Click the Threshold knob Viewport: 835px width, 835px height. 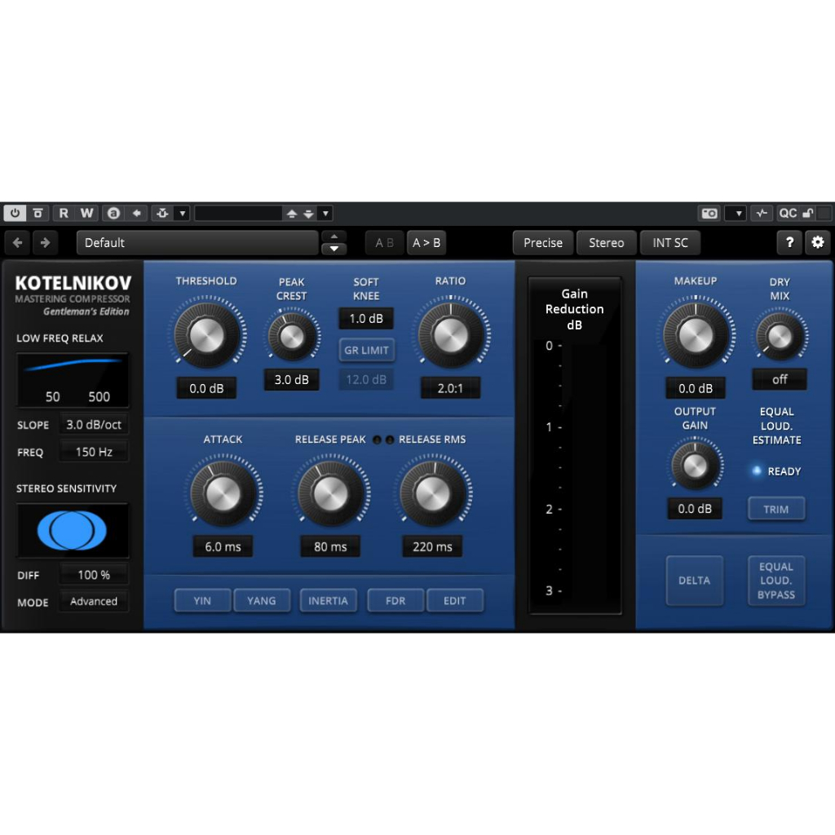[206, 335]
